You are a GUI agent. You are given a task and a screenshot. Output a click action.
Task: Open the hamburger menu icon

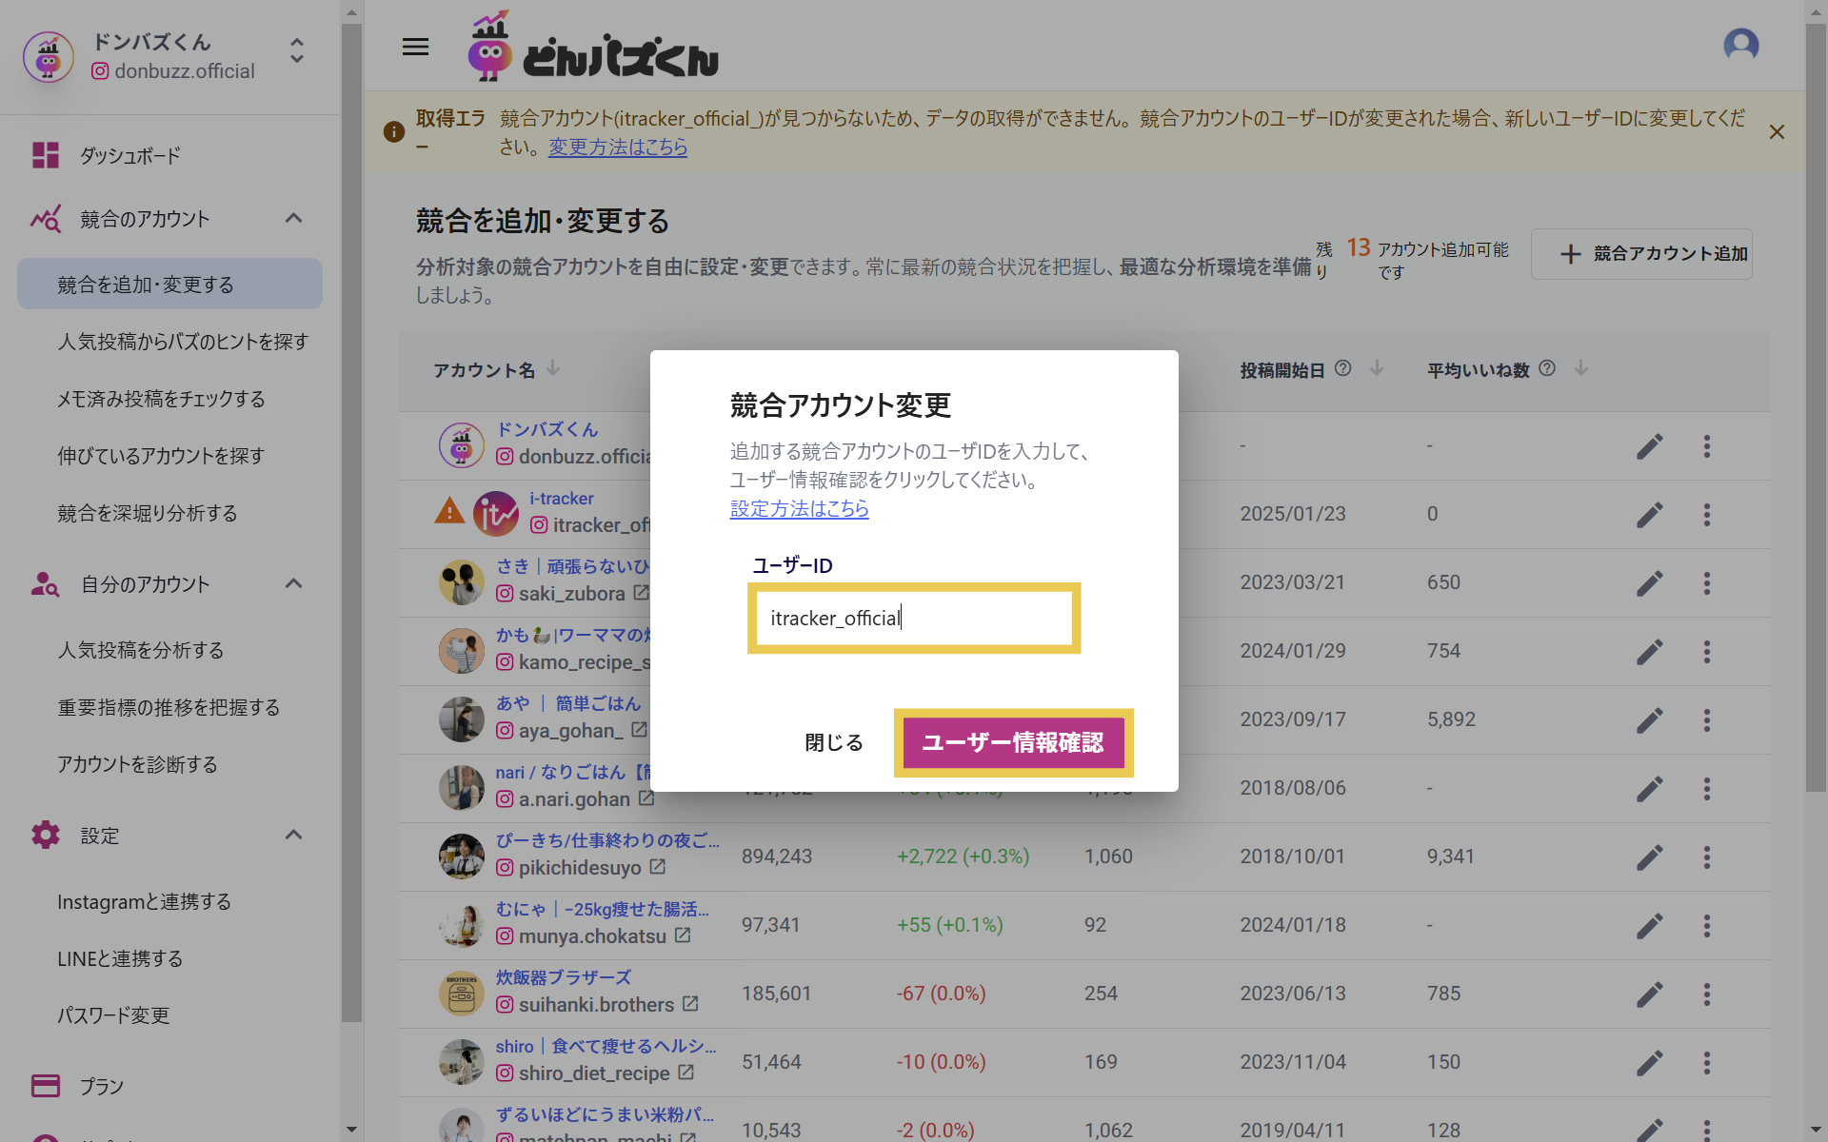pyautogui.click(x=415, y=47)
